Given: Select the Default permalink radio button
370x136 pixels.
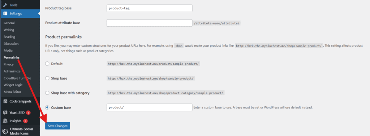Looking at the screenshot, I should pyautogui.click(x=47, y=64).
